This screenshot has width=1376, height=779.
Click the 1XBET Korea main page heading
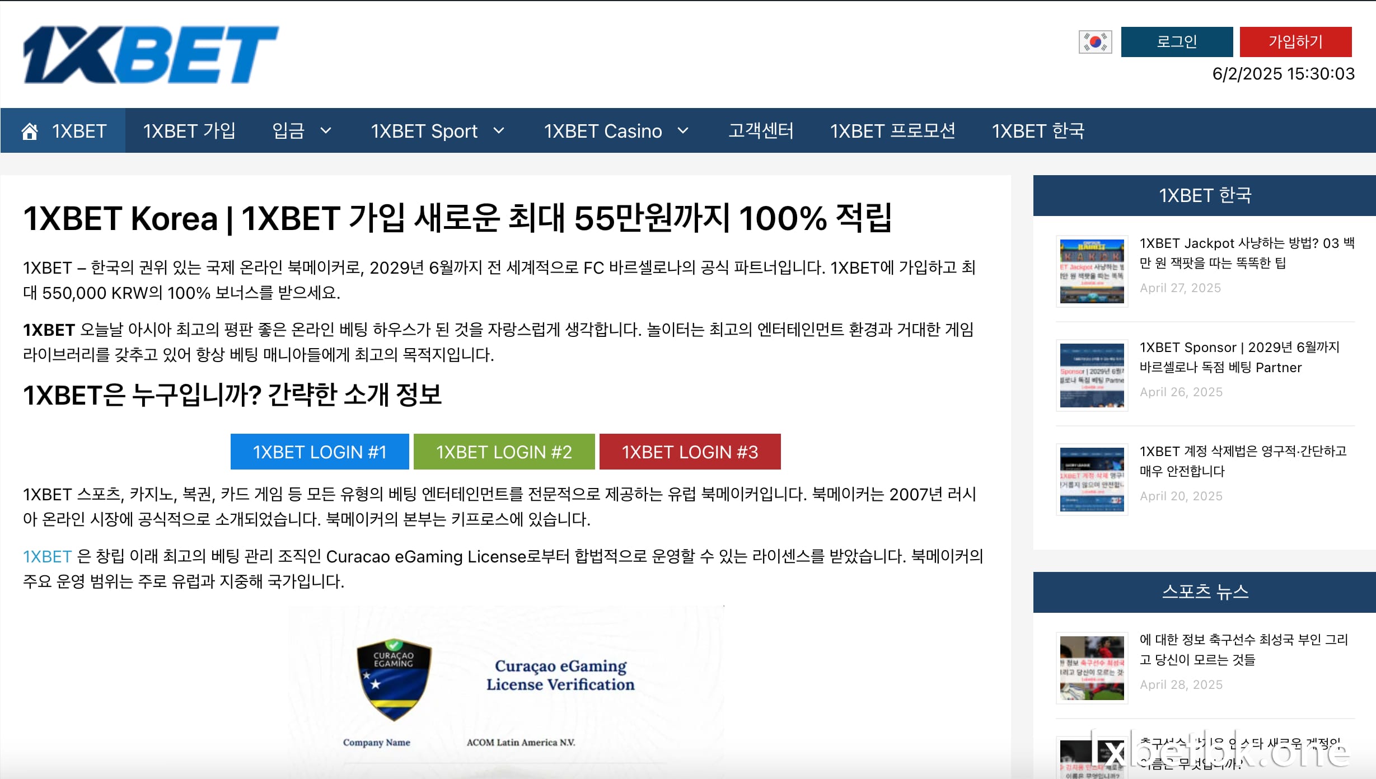tap(457, 218)
